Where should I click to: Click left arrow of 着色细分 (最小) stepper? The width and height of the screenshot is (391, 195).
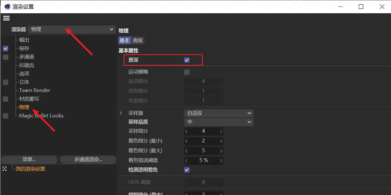(186, 141)
